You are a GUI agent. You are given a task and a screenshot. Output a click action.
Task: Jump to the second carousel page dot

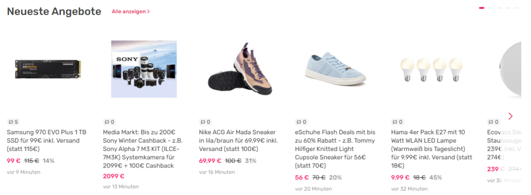(491, 8)
